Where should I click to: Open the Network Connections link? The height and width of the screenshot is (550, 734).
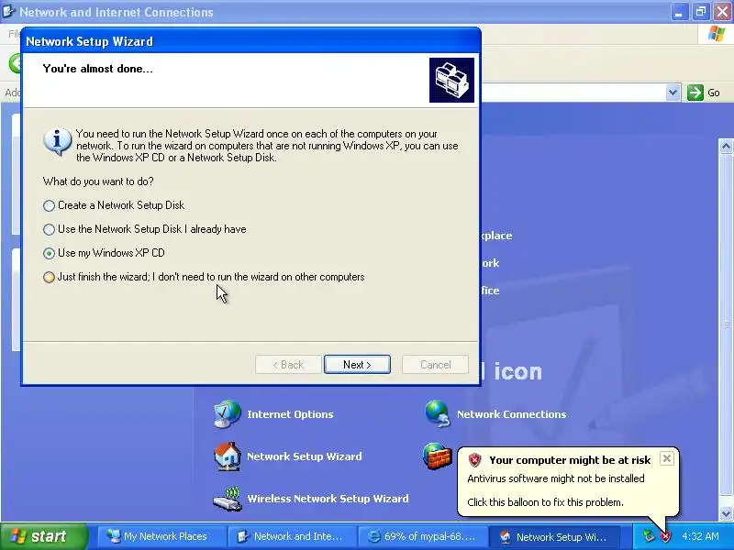512,414
